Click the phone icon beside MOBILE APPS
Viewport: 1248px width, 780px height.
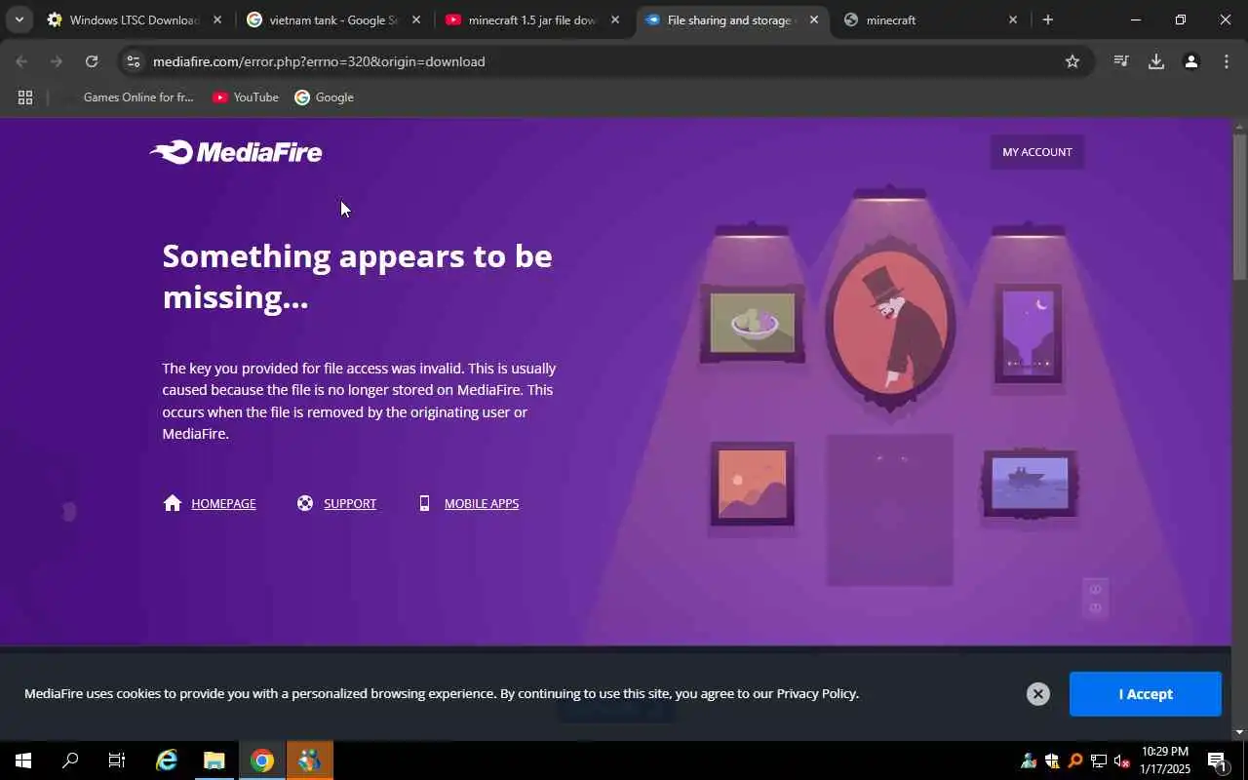click(x=424, y=503)
